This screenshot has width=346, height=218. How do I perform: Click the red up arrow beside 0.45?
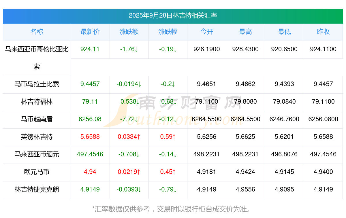(x=174, y=172)
